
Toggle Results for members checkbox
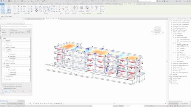(4, 47)
